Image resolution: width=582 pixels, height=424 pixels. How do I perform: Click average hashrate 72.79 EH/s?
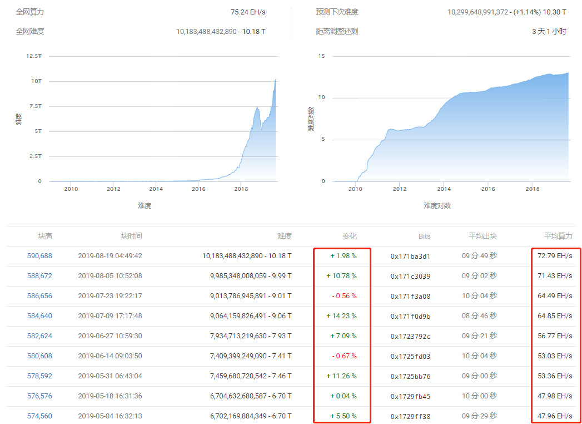[555, 256]
